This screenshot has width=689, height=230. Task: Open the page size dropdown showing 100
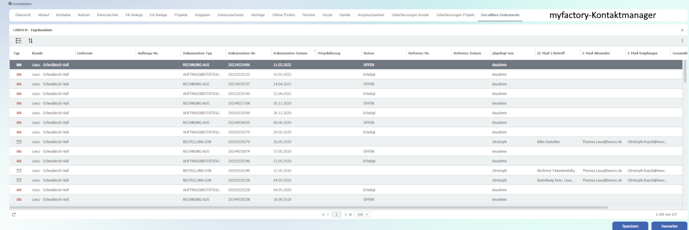pos(363,214)
